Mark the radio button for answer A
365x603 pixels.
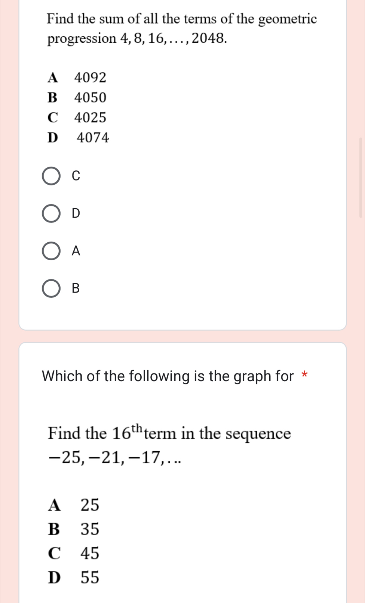point(51,251)
